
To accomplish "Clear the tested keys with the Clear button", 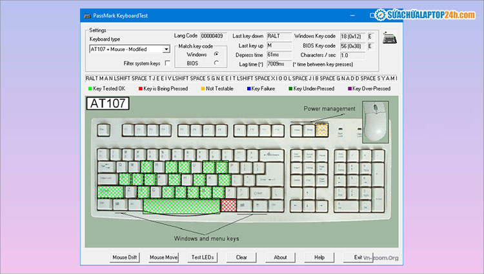I will 241,257.
